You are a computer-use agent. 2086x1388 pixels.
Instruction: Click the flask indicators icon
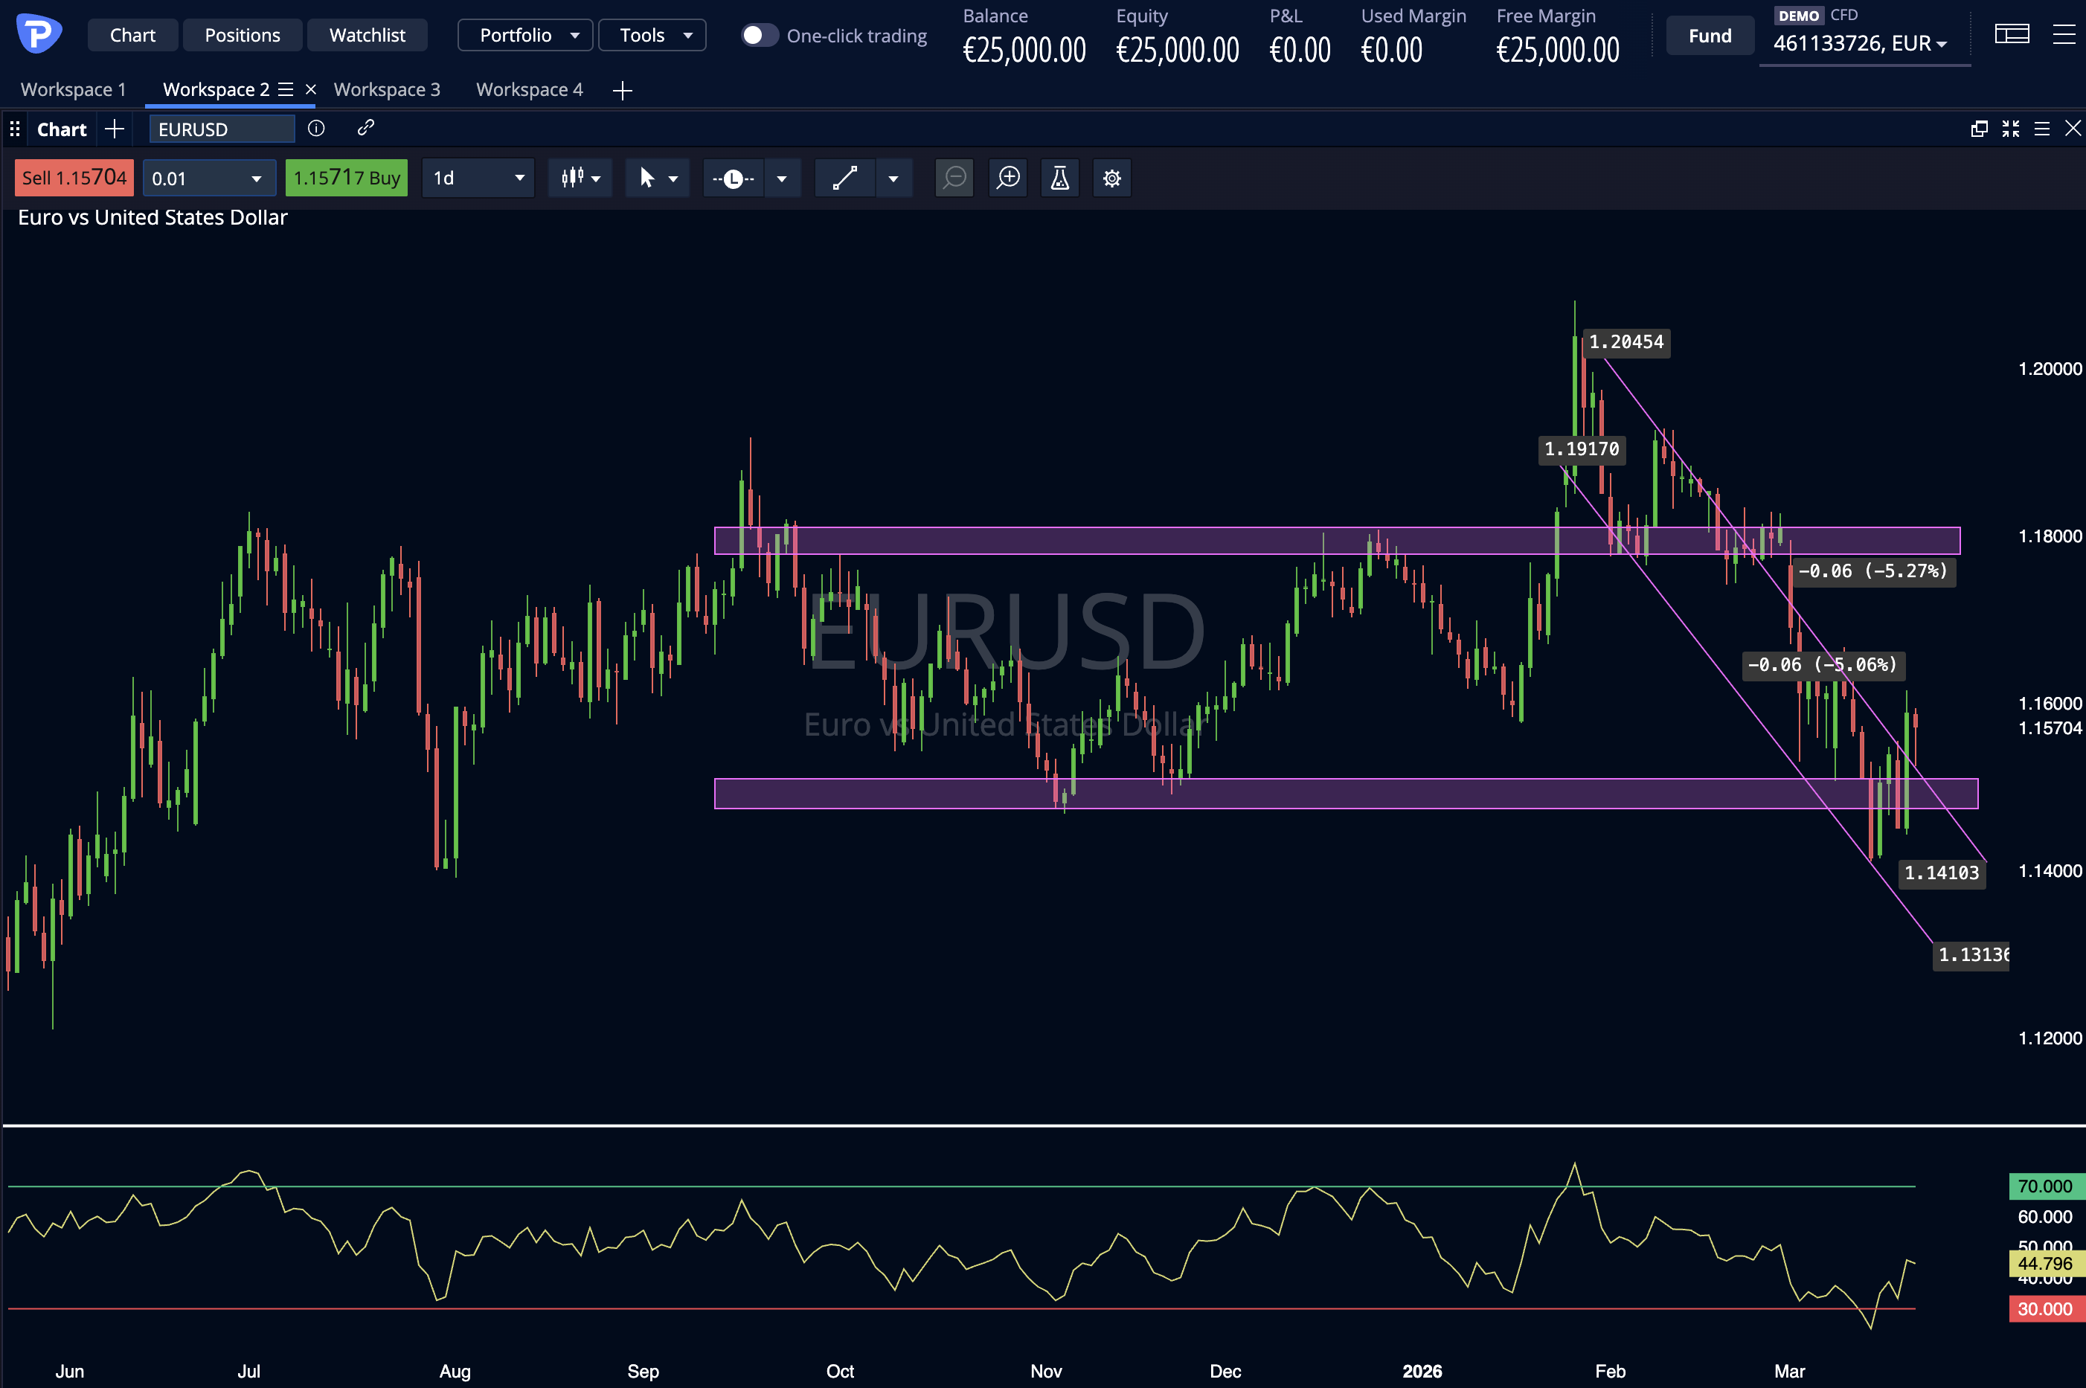click(x=1059, y=177)
